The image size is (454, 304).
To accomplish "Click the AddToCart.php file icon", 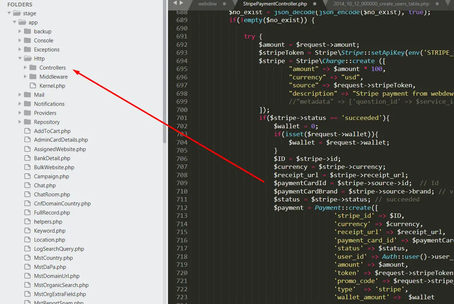I will click(28, 131).
